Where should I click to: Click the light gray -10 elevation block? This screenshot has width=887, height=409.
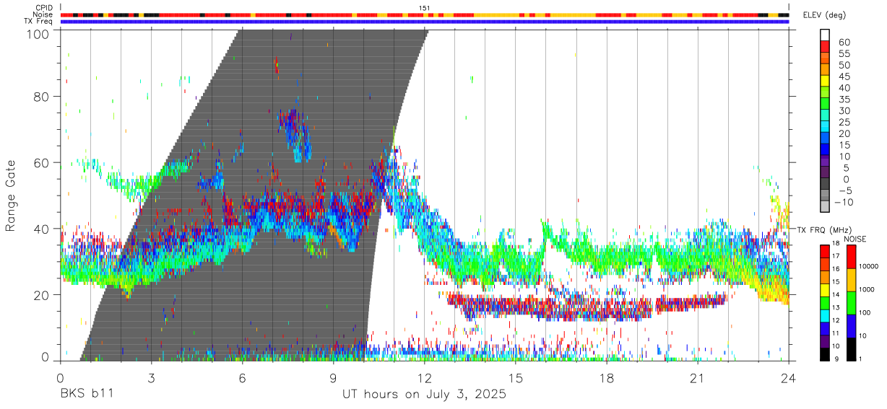pos(824,206)
